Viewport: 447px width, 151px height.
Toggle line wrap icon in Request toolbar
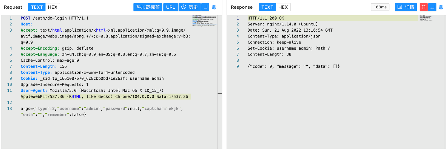[205, 7]
